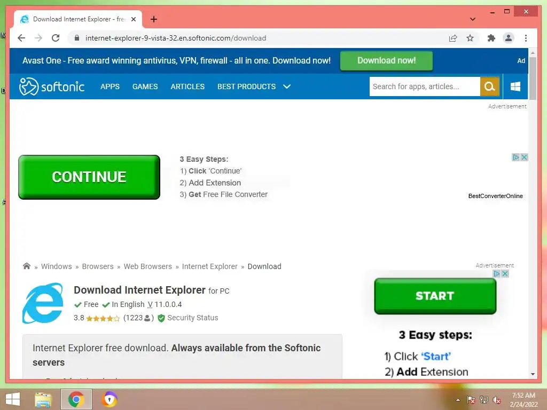The height and width of the screenshot is (410, 547).
Task: Open the Windows breadcrumb link
Action: tap(57, 266)
